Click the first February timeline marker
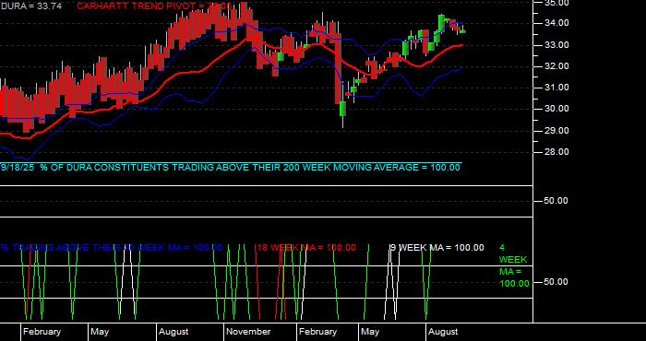Viewport: 646px width, 341px height. tap(42, 332)
